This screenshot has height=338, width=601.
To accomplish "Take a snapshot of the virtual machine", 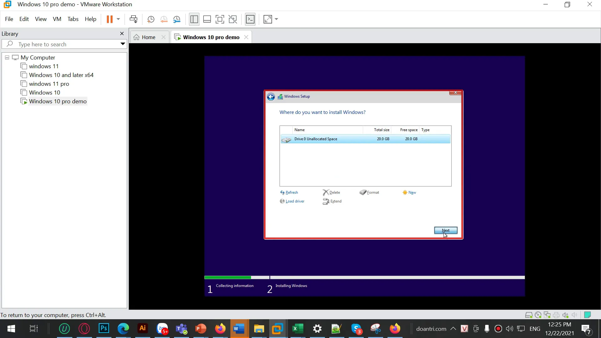I will tap(151, 19).
